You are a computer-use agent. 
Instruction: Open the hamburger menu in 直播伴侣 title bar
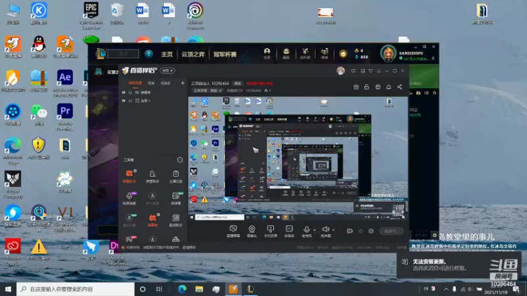[x=378, y=71]
